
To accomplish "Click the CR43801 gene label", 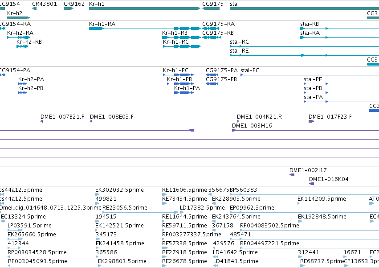I will (45, 4).
